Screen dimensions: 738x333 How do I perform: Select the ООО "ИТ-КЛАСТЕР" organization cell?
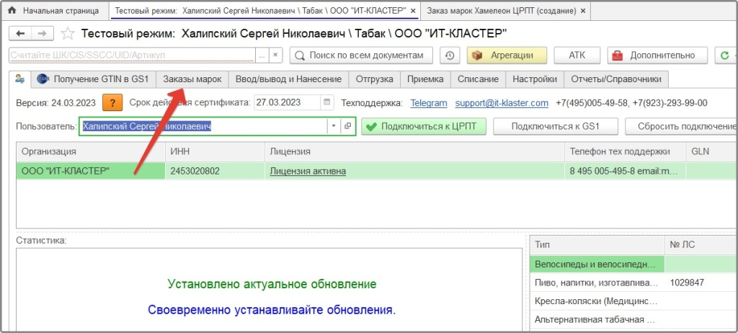tap(90, 172)
